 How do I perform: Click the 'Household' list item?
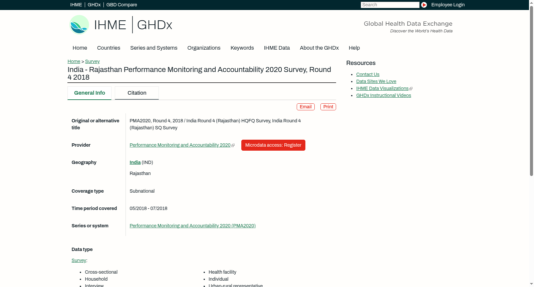pos(96,279)
